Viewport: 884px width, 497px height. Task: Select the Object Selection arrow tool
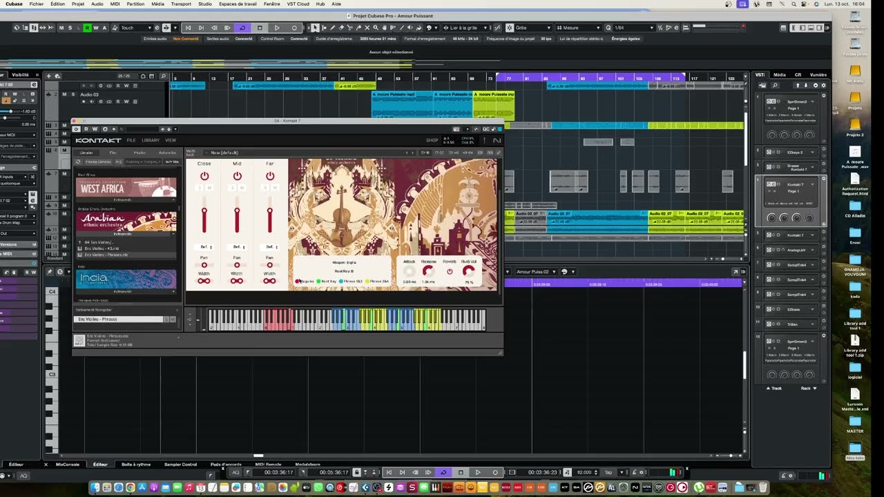pyautogui.click(x=316, y=28)
